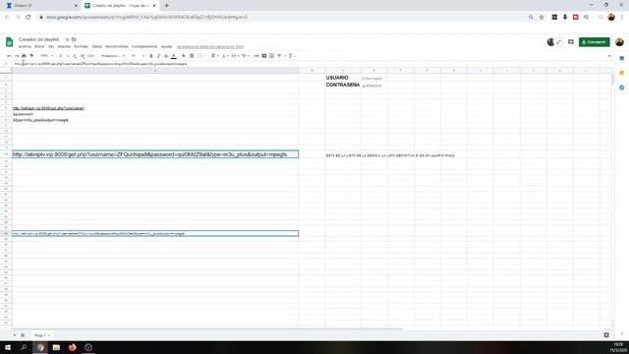Toggle italic formatting

click(158, 56)
